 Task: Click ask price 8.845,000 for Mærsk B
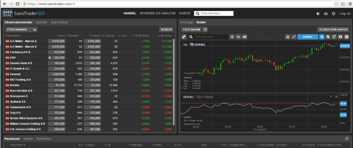click(x=92, y=47)
